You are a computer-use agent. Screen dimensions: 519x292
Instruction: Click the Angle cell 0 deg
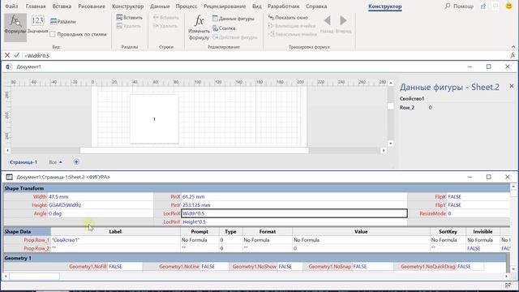pos(101,213)
